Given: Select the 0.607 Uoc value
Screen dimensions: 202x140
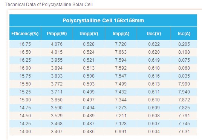Looking at the screenshot, I should tap(154, 124).
